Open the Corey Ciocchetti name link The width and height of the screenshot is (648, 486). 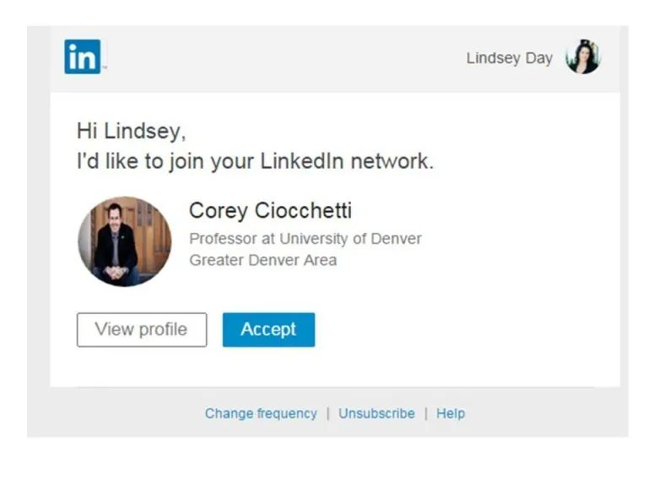(270, 210)
